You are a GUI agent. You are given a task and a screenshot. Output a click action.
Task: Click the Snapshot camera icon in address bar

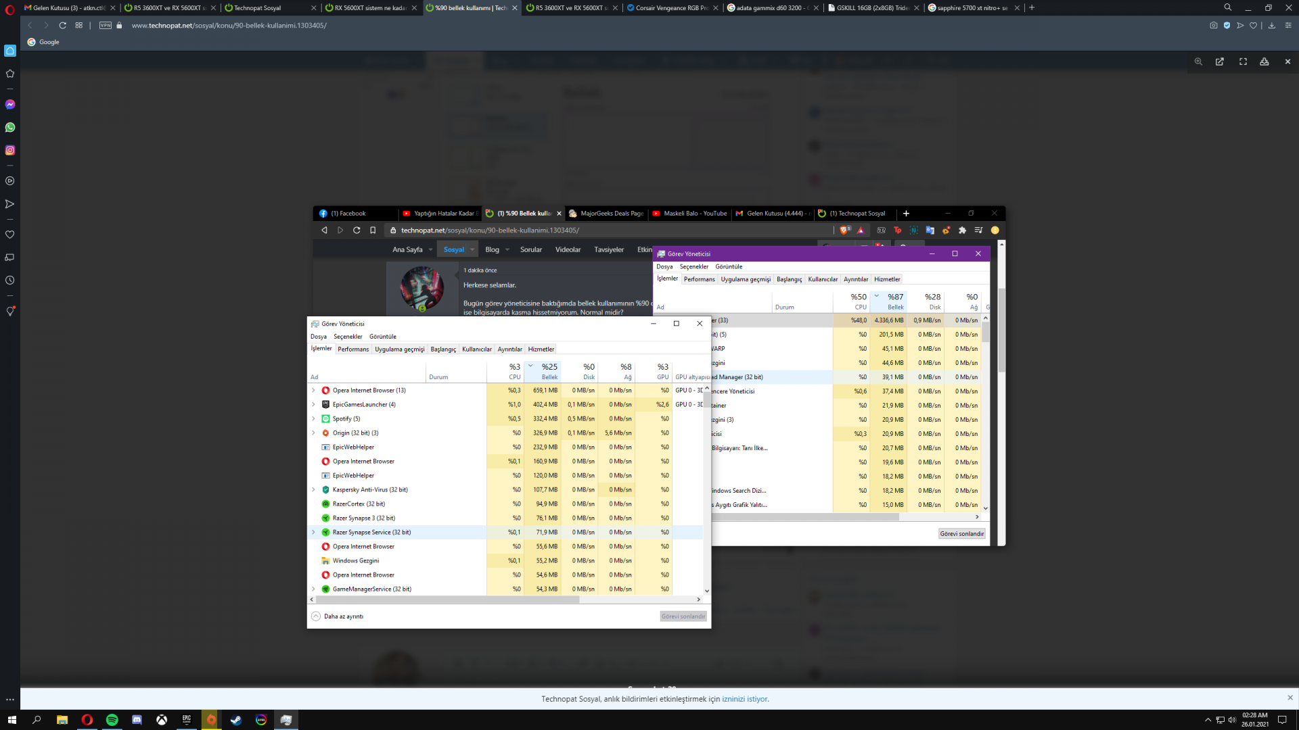[1214, 26]
